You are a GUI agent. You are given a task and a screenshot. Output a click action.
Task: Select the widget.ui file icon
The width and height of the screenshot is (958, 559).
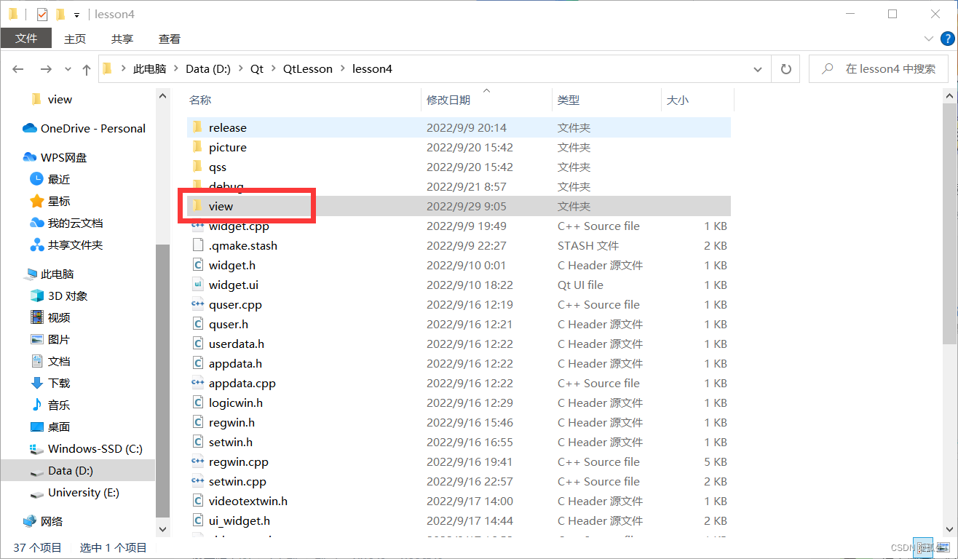tap(197, 285)
